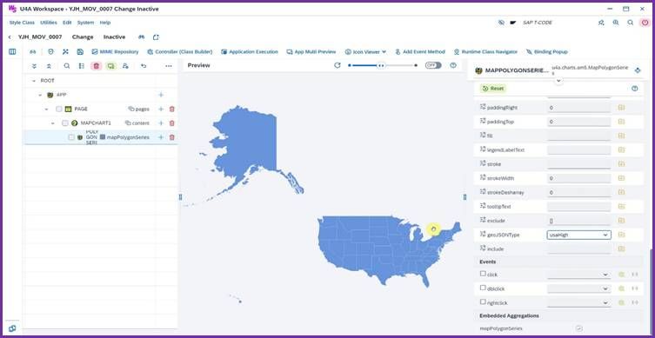The image size is (655, 338).
Task: Delete the mapPolygonSeries node
Action: 171,137
